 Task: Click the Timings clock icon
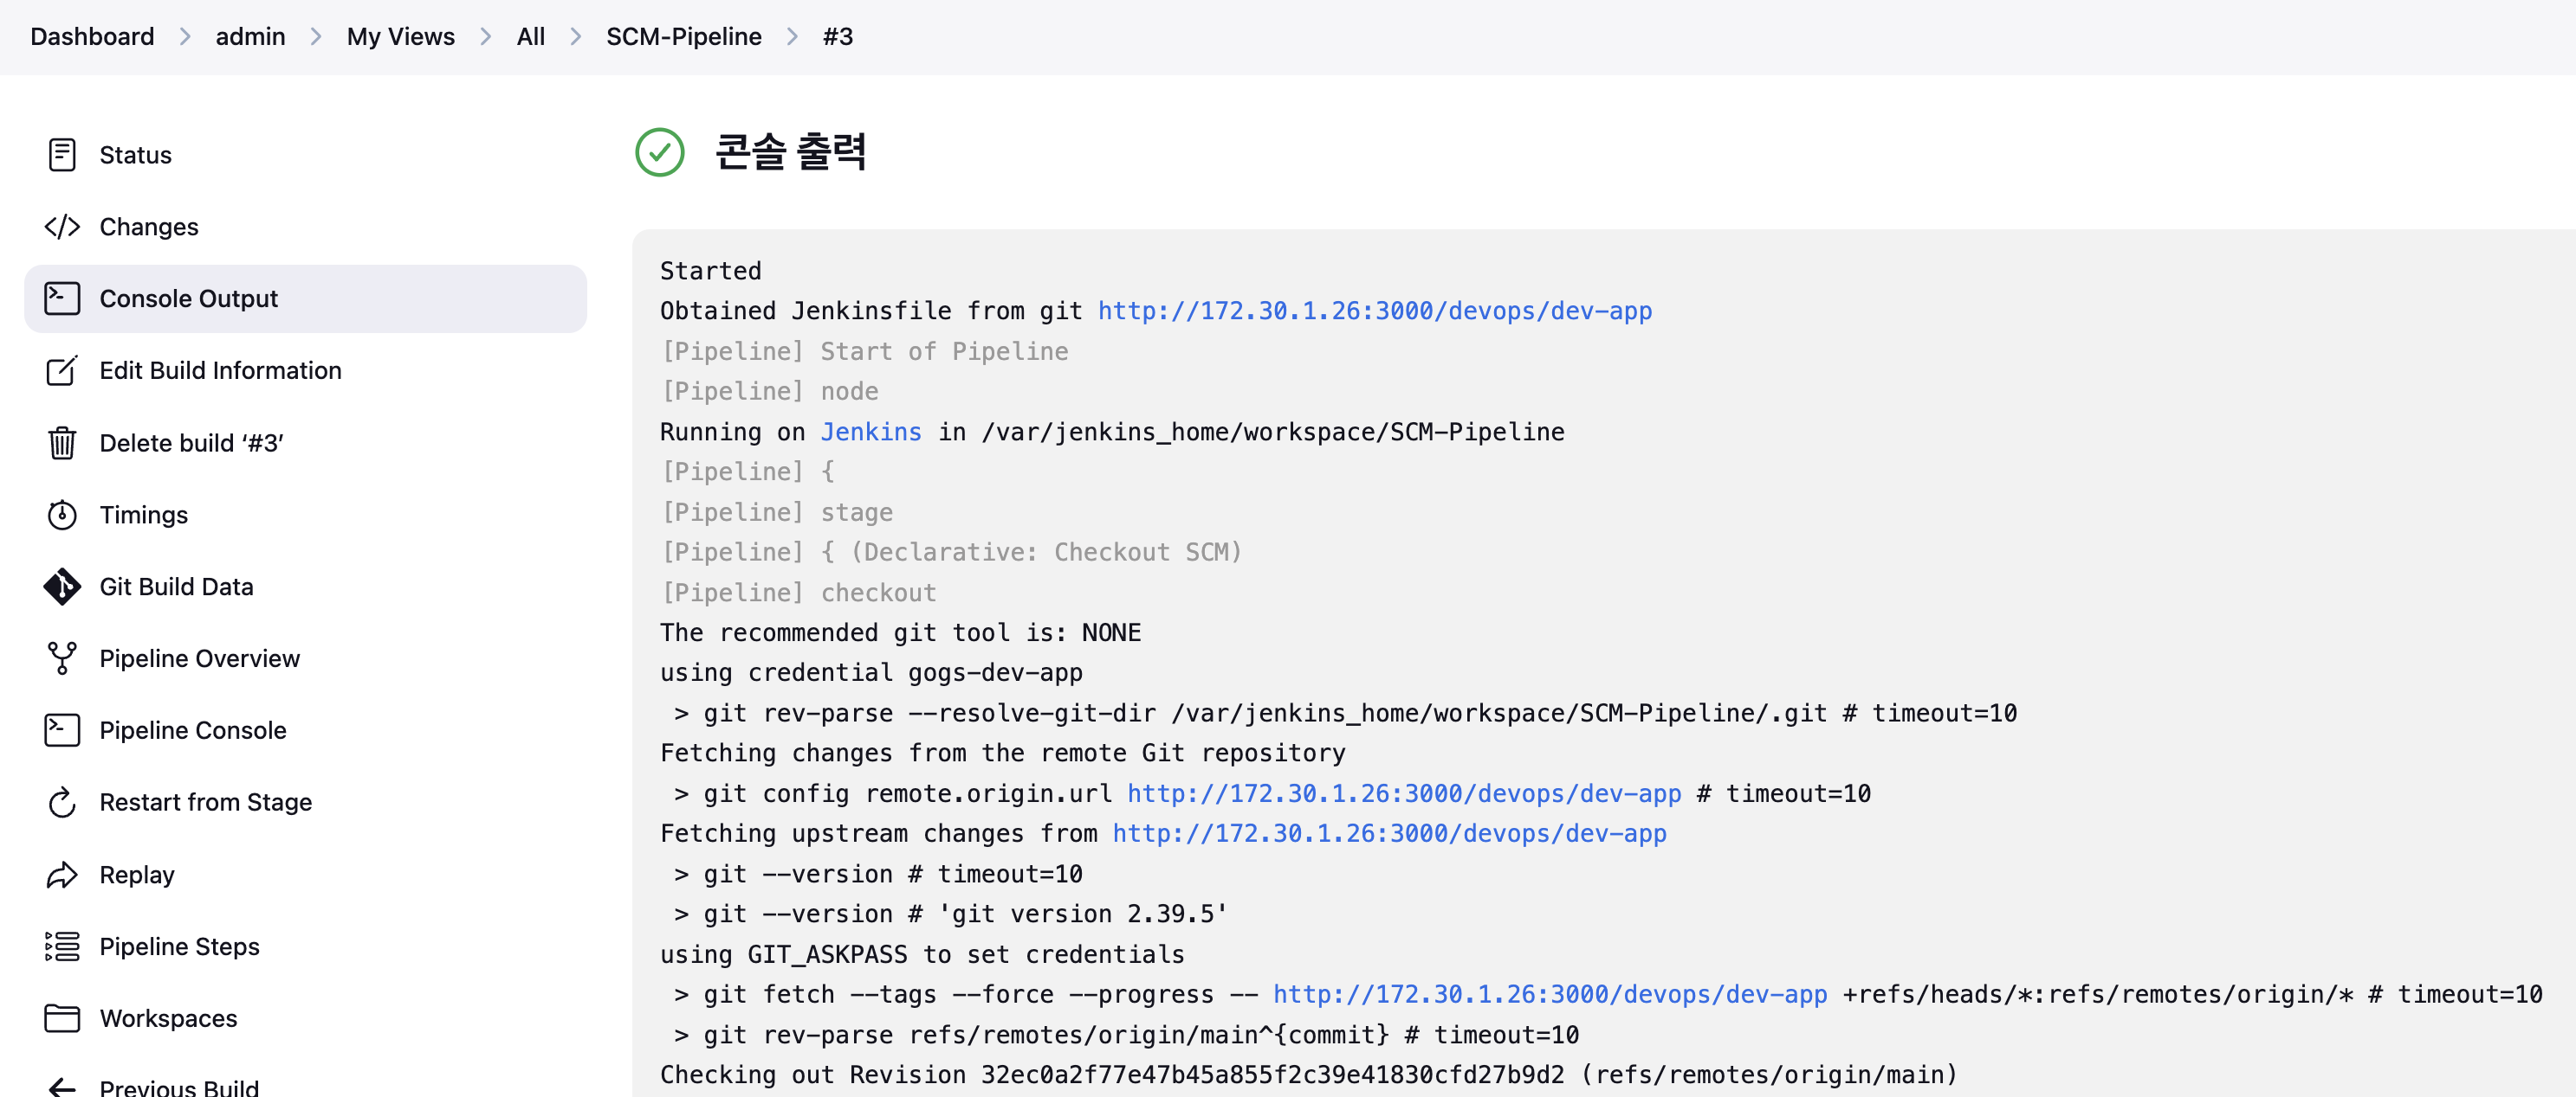[x=62, y=515]
